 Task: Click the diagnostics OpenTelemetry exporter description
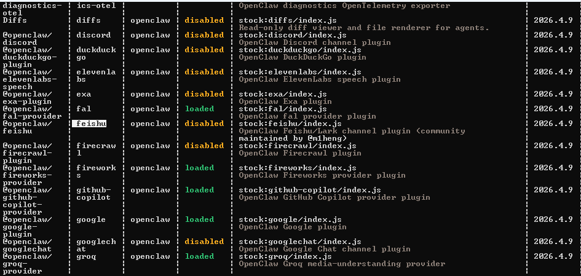pyautogui.click(x=344, y=6)
